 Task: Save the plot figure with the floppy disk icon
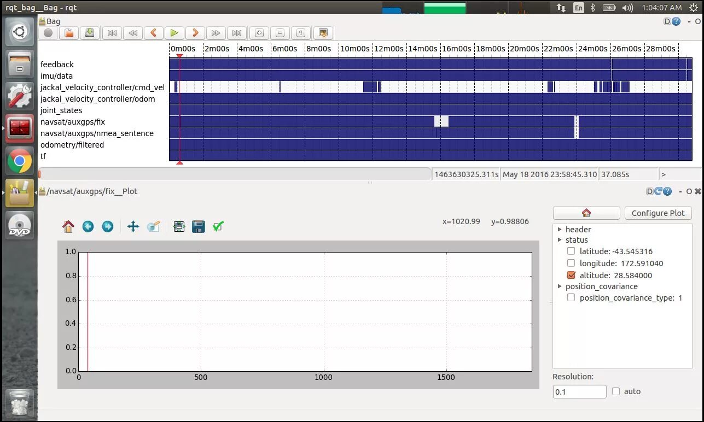point(199,226)
